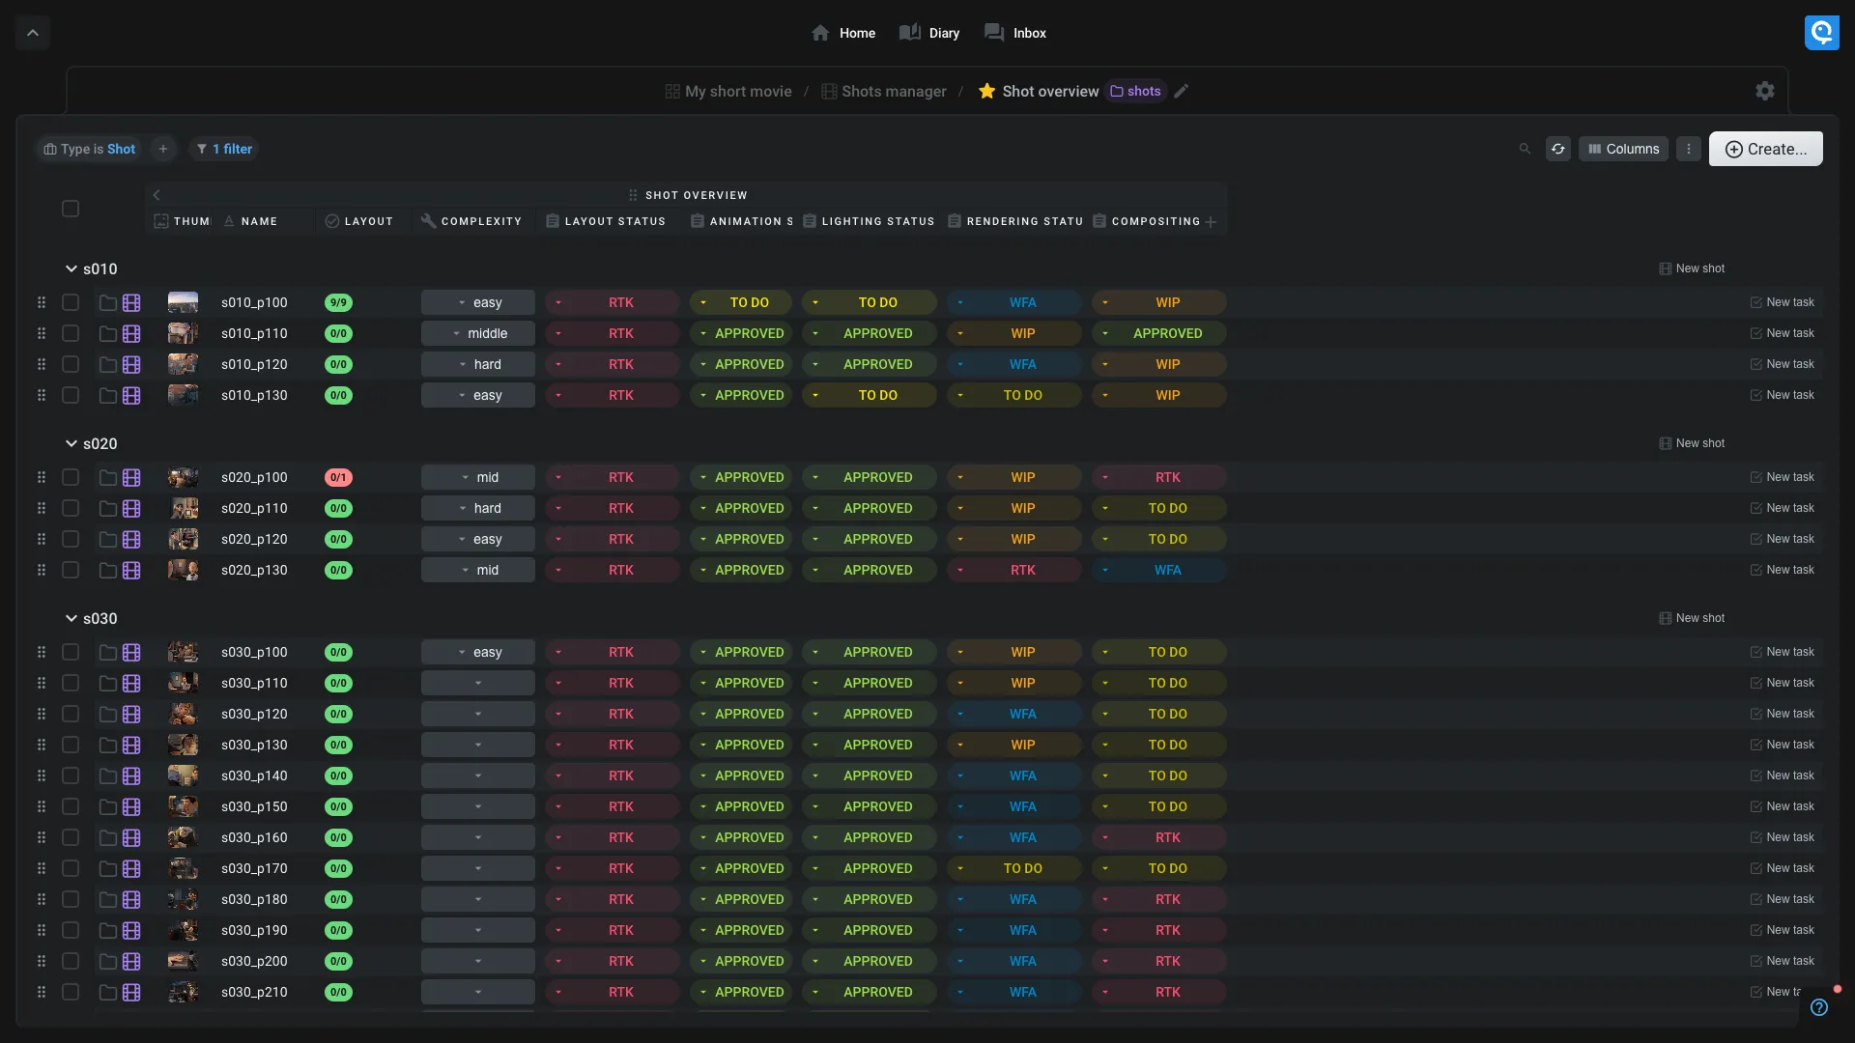Open the Rendering WFA status for s010_p120
Viewport: 1855px width, 1043px height.
point(1013,364)
